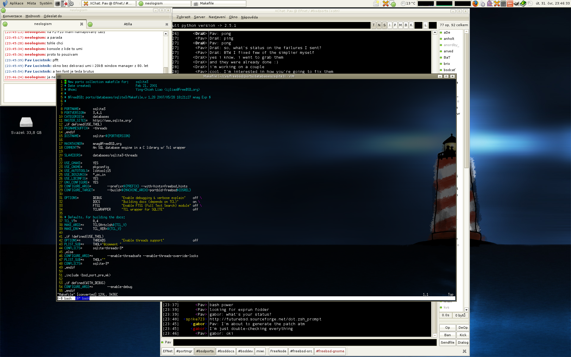Image resolution: width=571 pixels, height=357 pixels.
Task: Open the Pidgin purple bird icon
Action: [490, 4]
